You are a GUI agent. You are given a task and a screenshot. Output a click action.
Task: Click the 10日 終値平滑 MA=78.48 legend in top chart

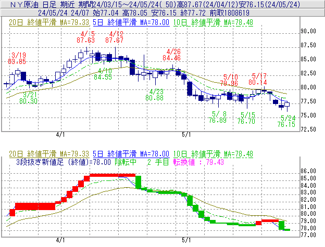(213, 22)
